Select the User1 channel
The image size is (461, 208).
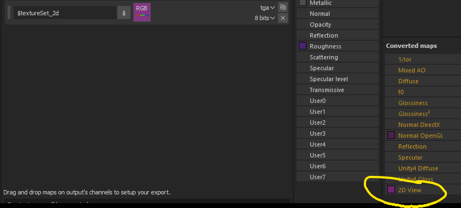click(x=337, y=112)
